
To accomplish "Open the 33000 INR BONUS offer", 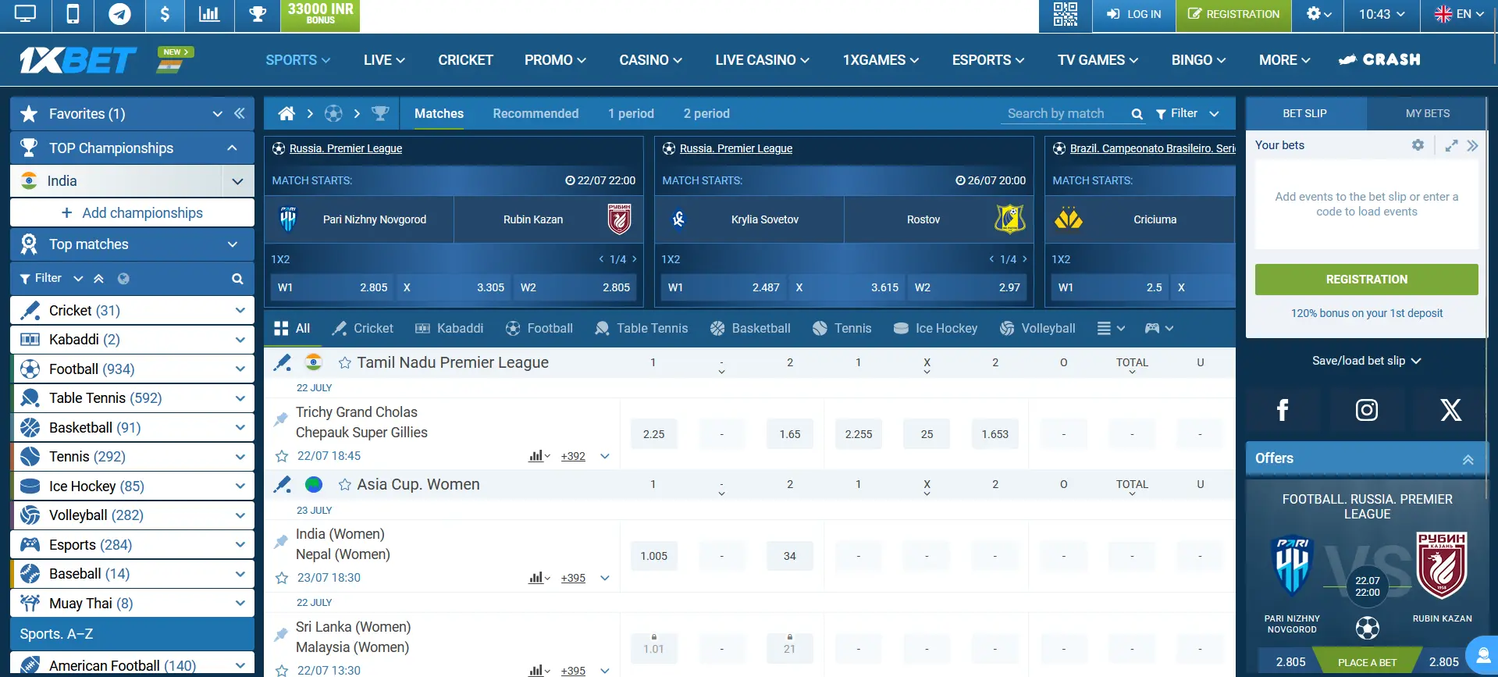I will coord(320,14).
